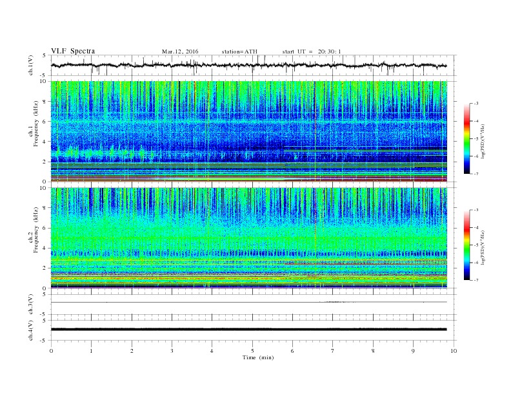Screen dimensions: 511x394
Task: Click the "ch.3(V)" axis label
Action: tap(31, 305)
